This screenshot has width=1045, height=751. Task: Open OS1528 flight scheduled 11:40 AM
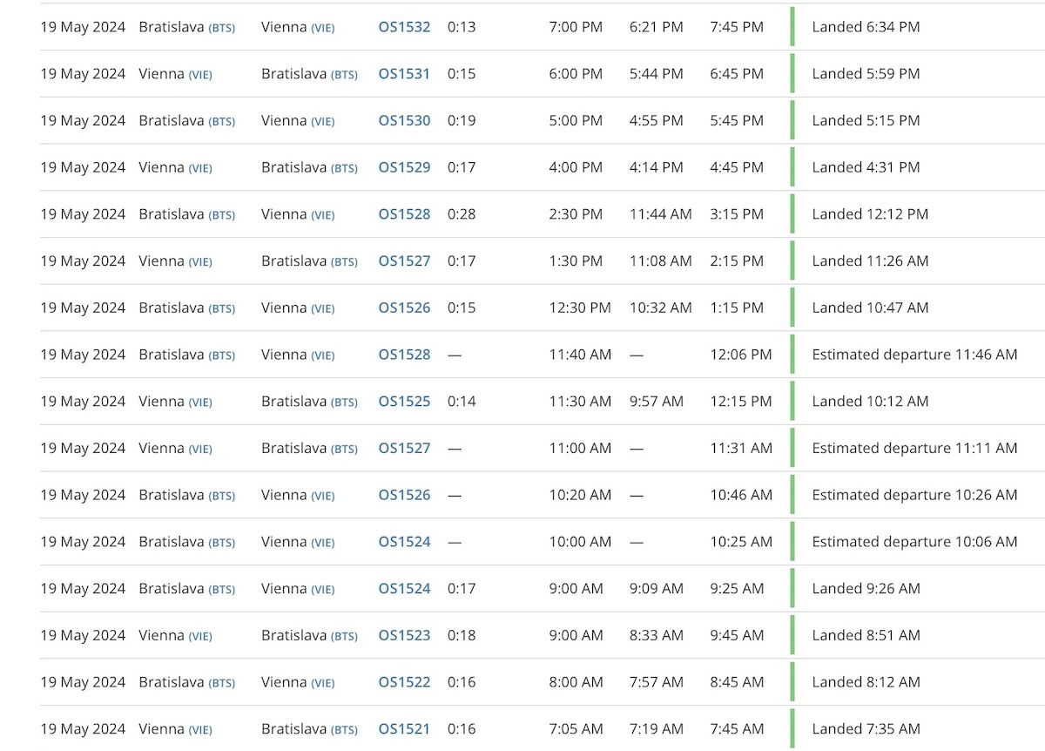click(x=404, y=355)
